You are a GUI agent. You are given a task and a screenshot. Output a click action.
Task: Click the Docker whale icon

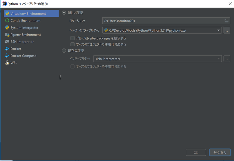[7, 49]
